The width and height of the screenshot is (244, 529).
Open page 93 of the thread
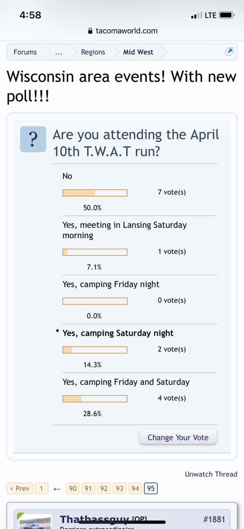[x=119, y=488]
